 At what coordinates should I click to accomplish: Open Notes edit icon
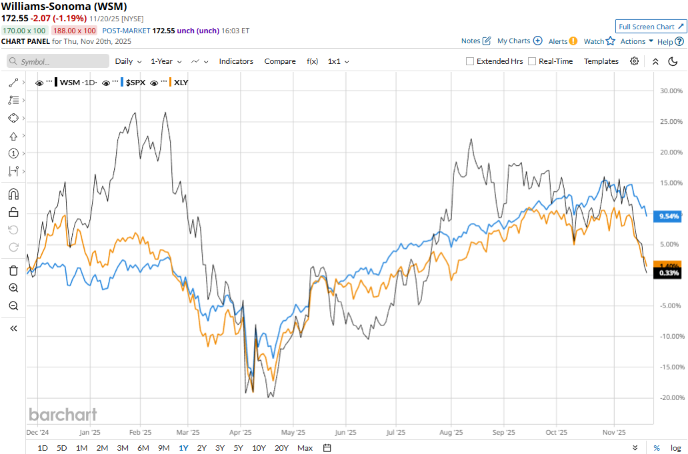point(486,41)
